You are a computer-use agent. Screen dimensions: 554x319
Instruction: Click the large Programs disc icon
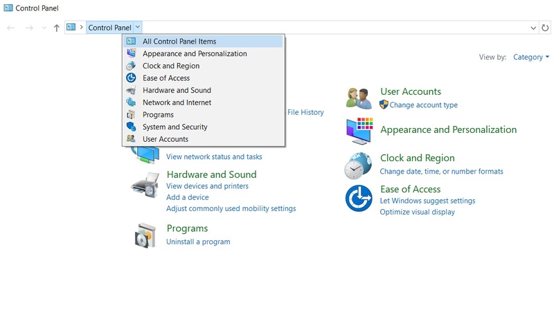[145, 235]
